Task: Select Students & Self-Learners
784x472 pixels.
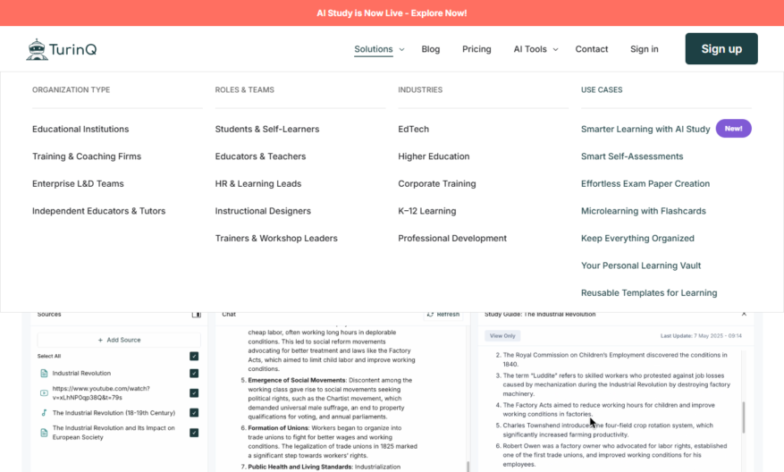Action: pyautogui.click(x=267, y=129)
